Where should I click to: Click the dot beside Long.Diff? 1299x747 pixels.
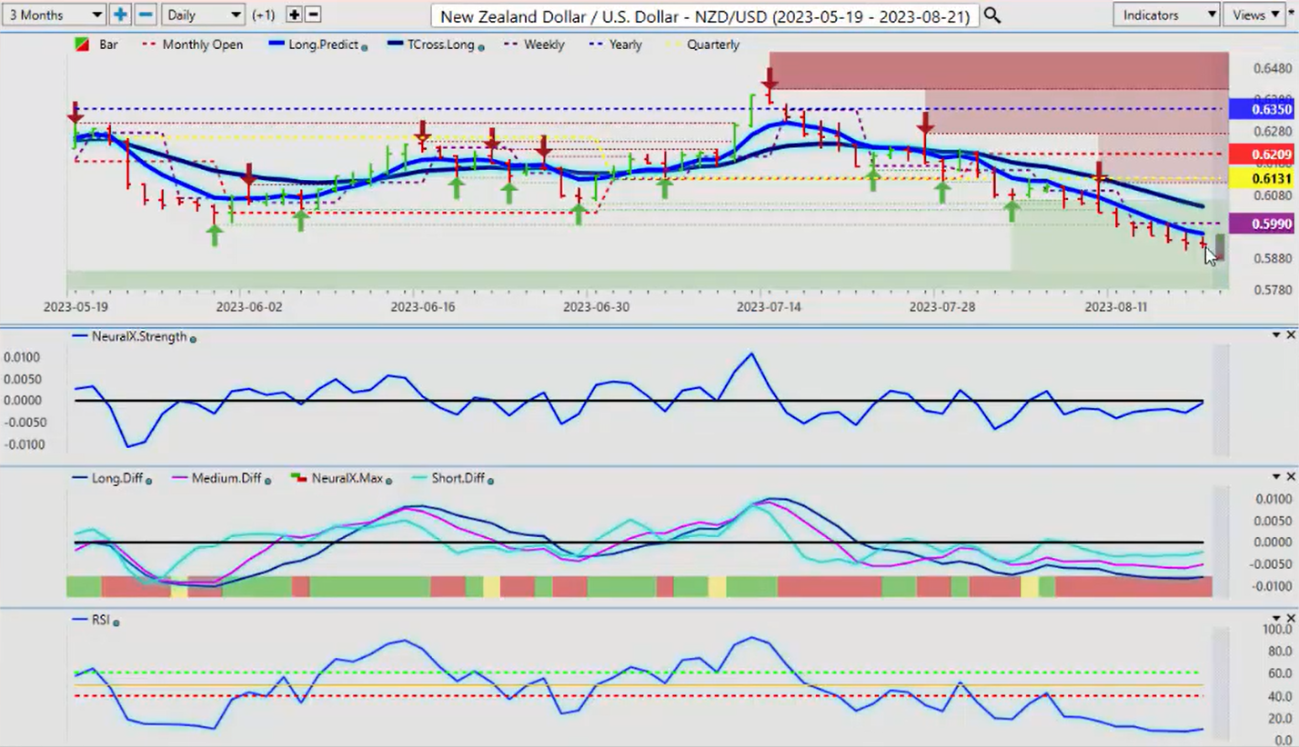coord(148,480)
